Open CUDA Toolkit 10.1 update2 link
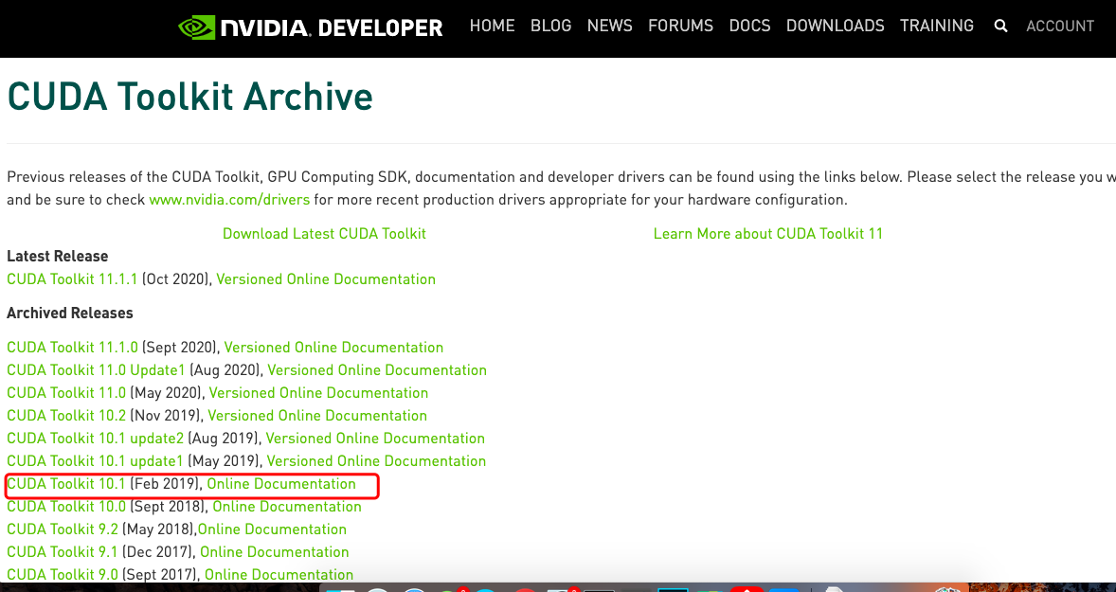Screen dimensions: 1116x592 (x=95, y=439)
